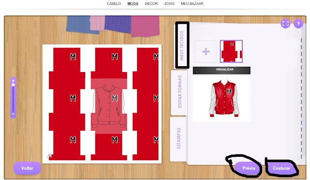
Task: Go to the Joias menu
Action: click(169, 3)
